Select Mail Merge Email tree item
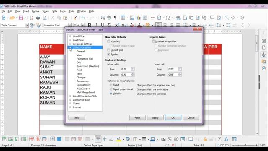This screenshot has height=151, width=268. coord(85,92)
